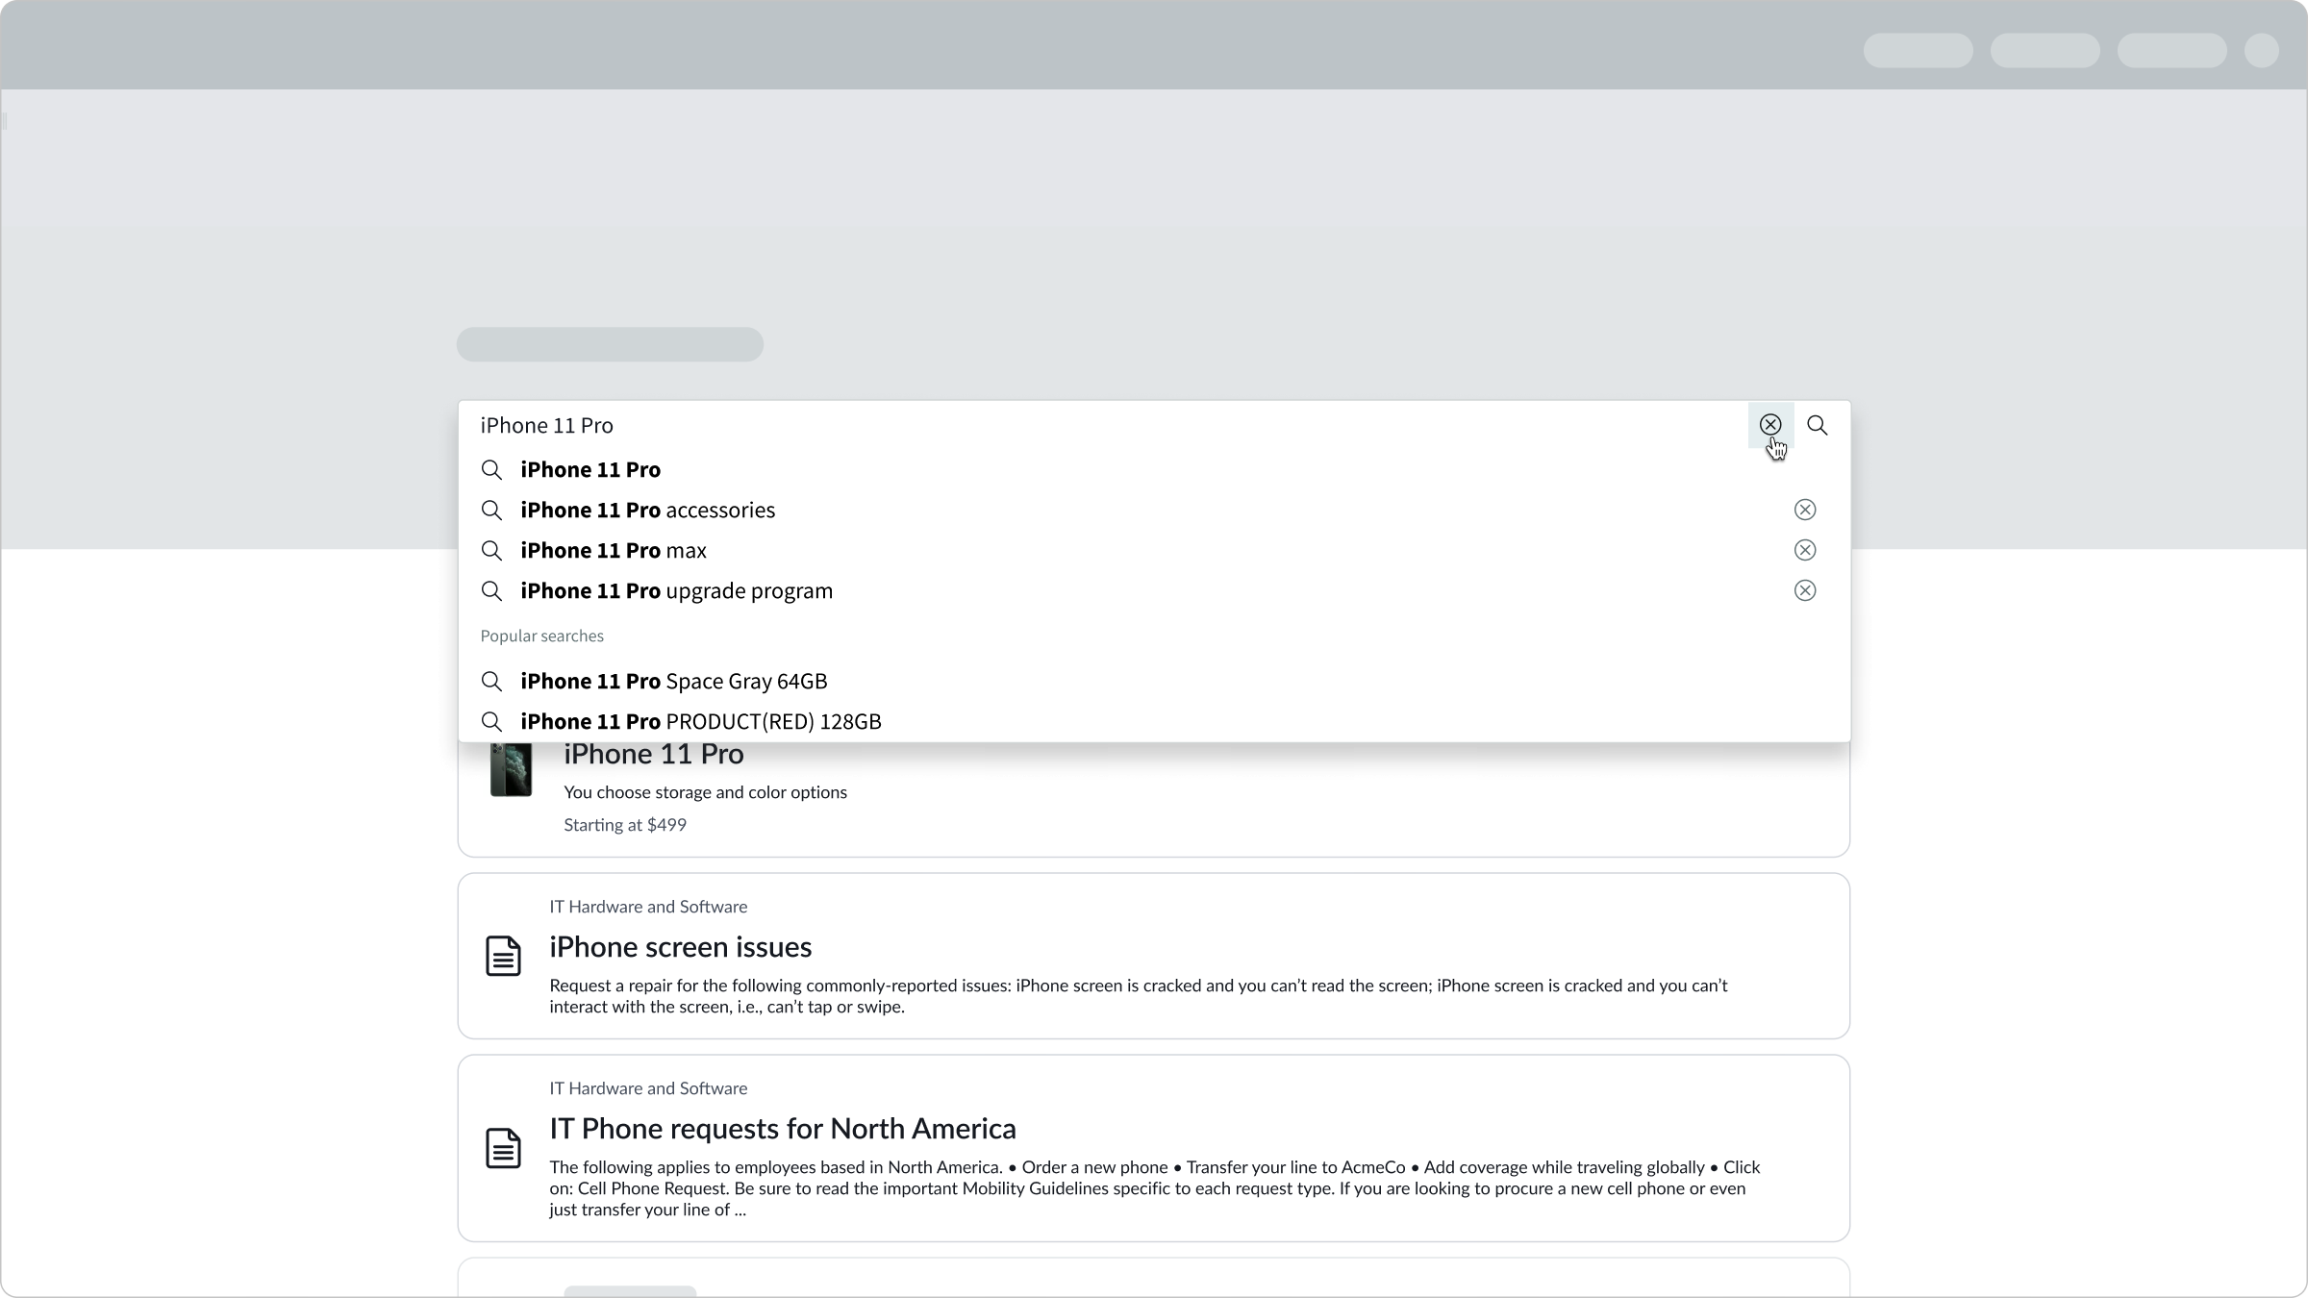Select the 'iPhone 11 Pro' suggestion
The width and height of the screenshot is (2308, 1298).
click(x=1154, y=469)
